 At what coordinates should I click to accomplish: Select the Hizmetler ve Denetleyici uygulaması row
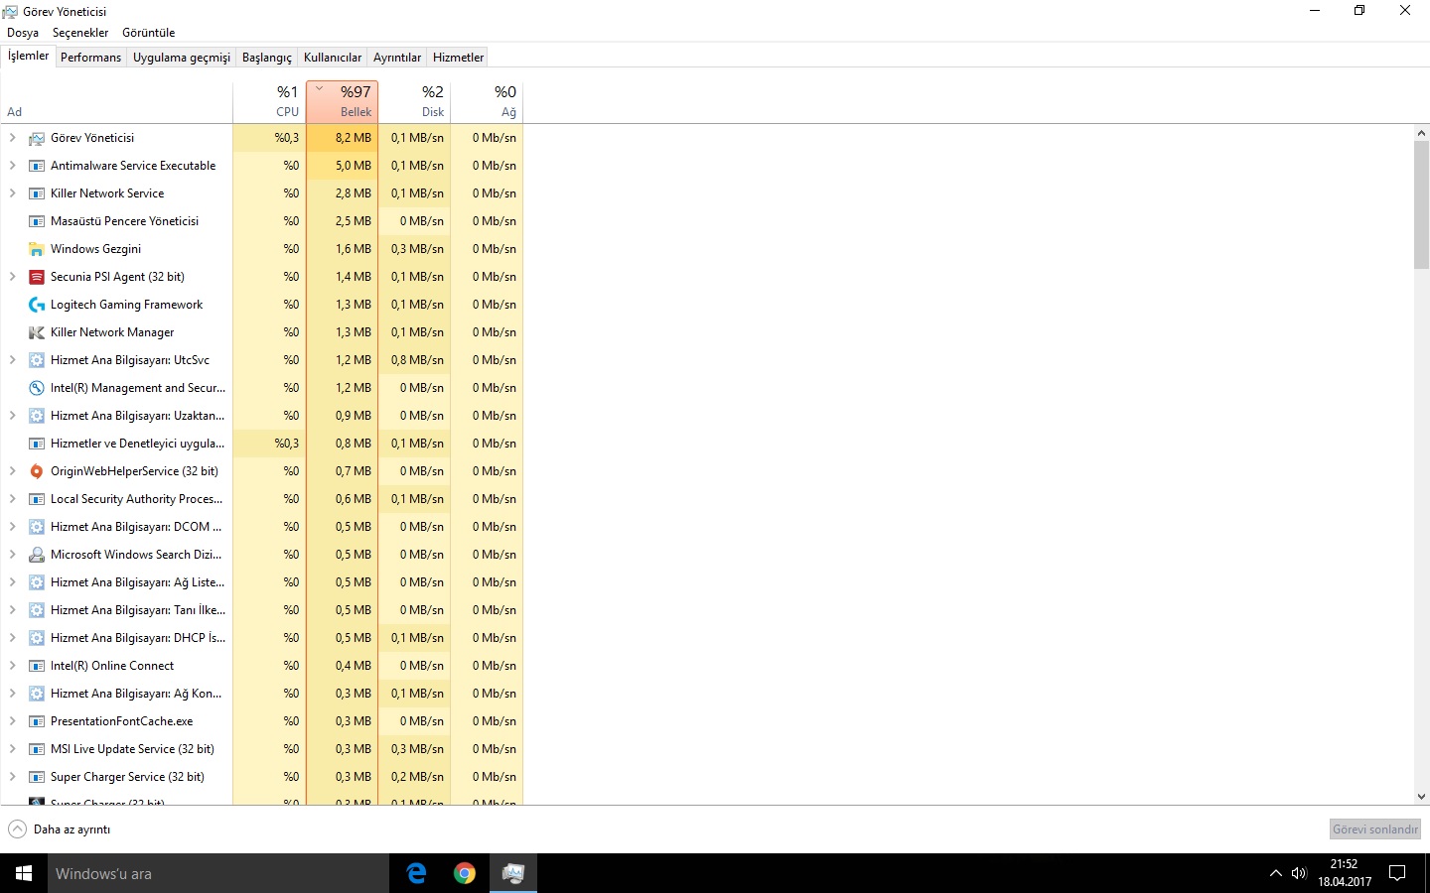coord(261,444)
